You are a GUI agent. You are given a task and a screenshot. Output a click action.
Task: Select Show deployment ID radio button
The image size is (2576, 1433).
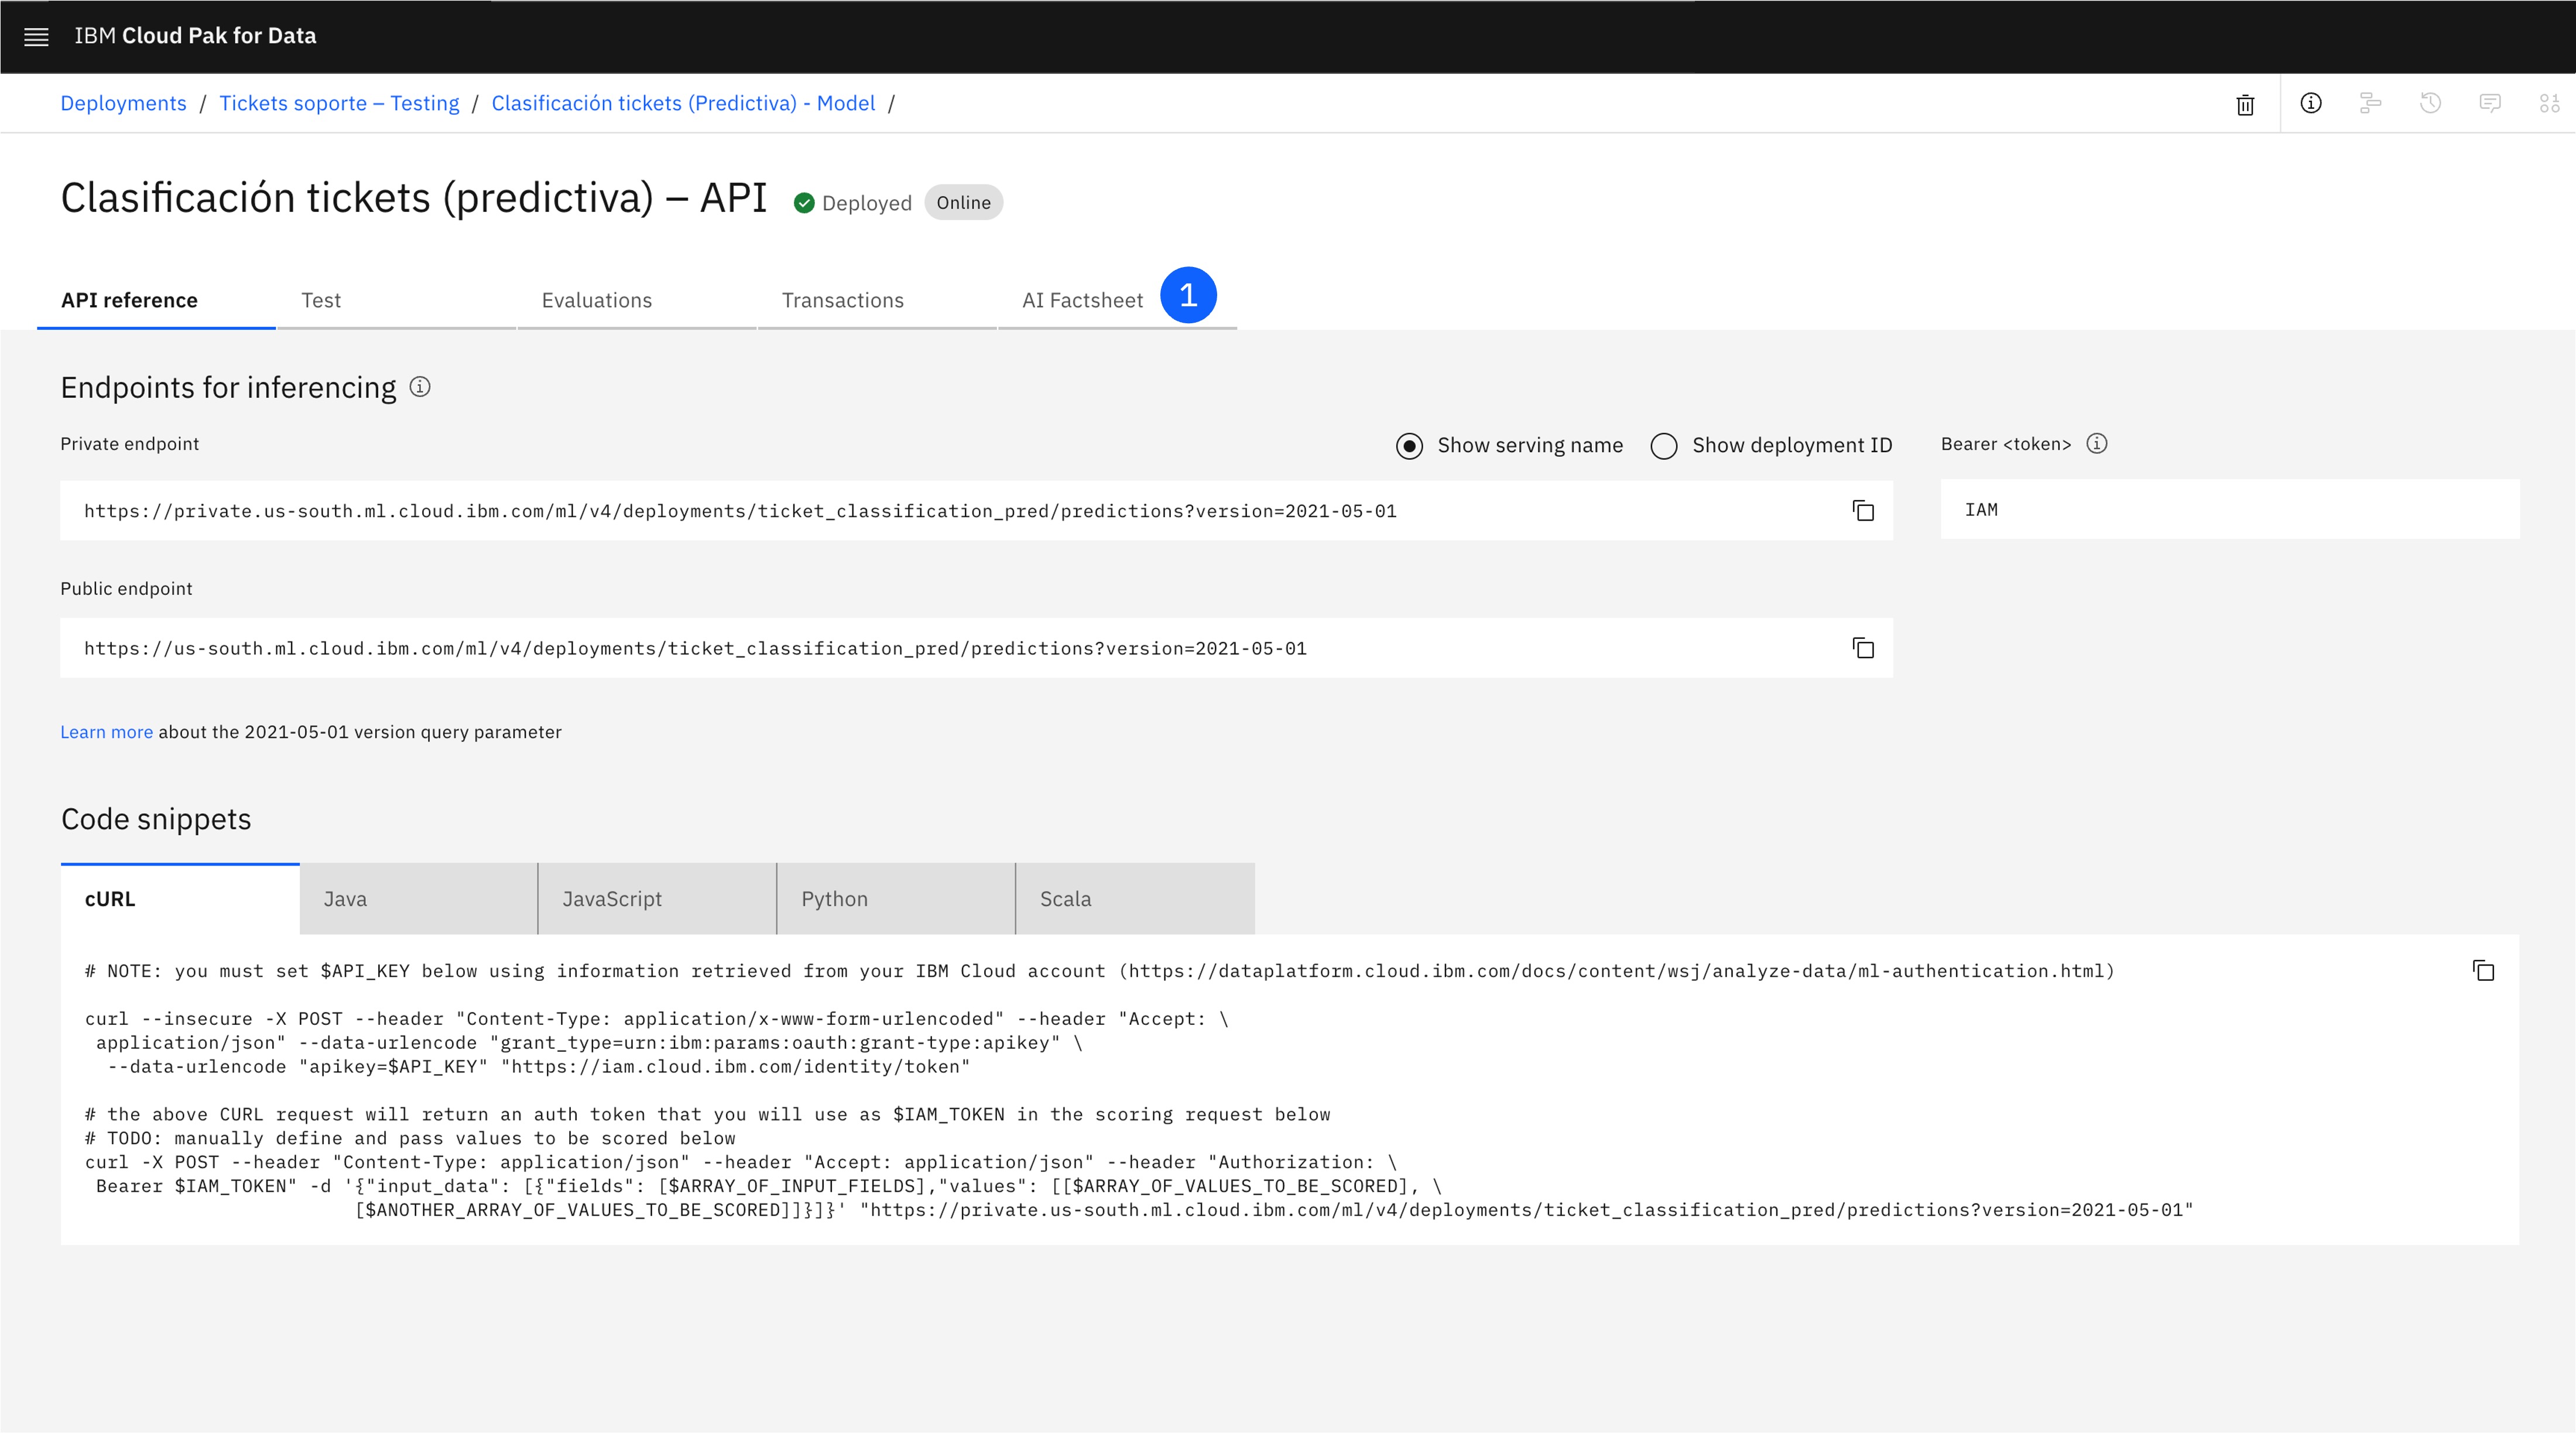[1663, 446]
